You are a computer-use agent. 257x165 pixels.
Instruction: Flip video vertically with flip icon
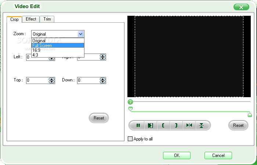(x=202, y=125)
